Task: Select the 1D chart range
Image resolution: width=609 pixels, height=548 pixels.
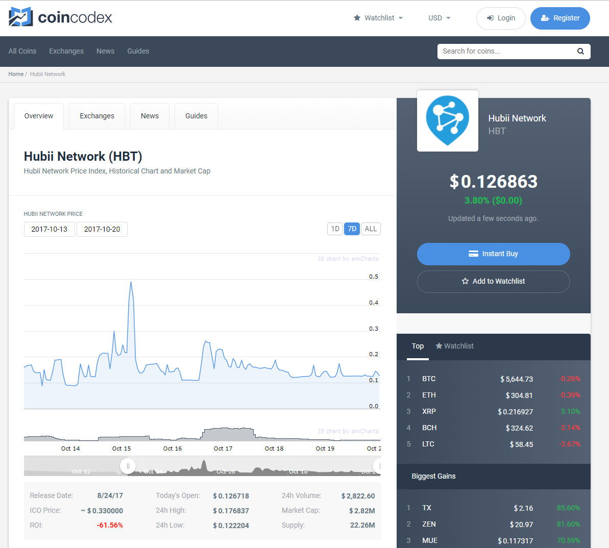Action: [335, 229]
